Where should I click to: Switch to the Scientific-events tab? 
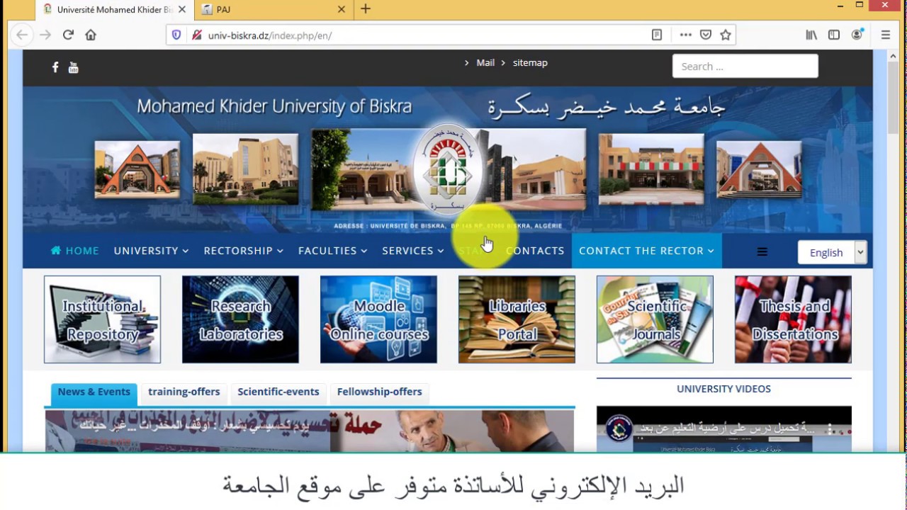pyautogui.click(x=278, y=392)
